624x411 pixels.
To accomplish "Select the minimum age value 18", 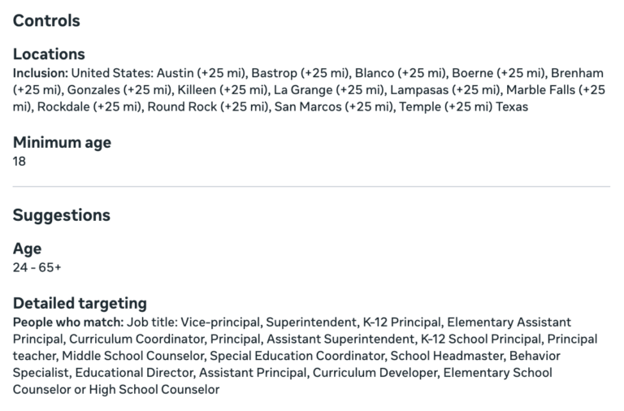I will [x=19, y=162].
